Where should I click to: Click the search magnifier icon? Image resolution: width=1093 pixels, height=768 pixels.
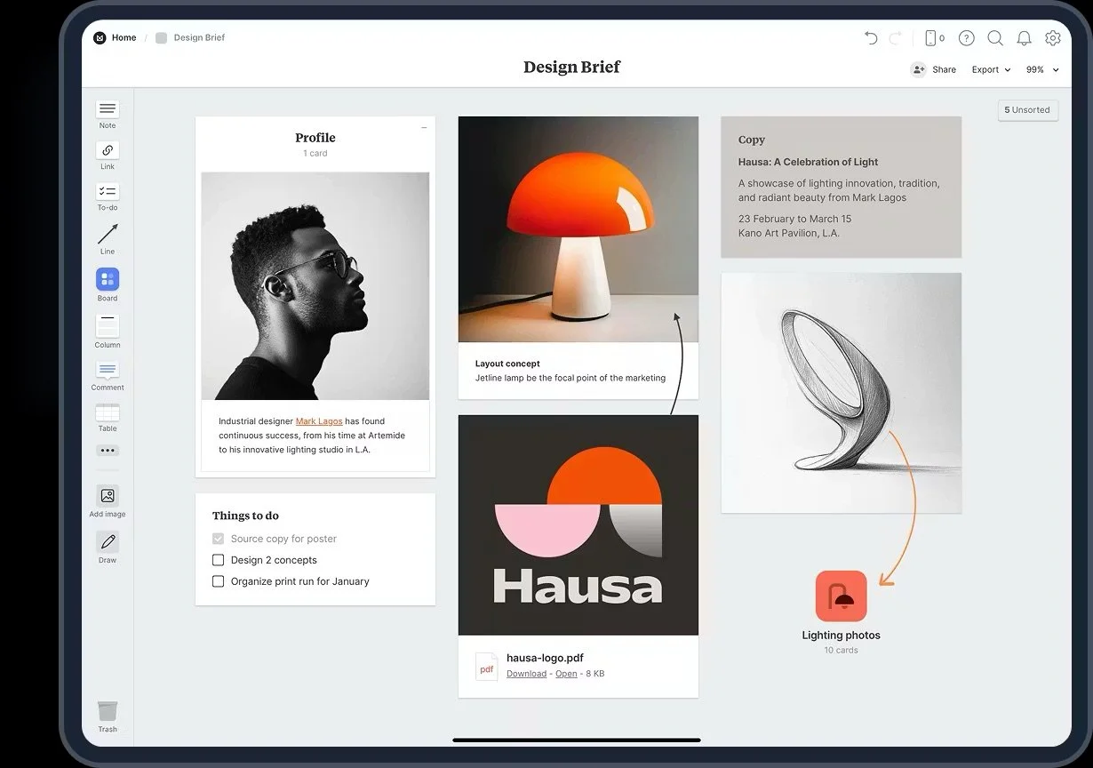point(995,38)
